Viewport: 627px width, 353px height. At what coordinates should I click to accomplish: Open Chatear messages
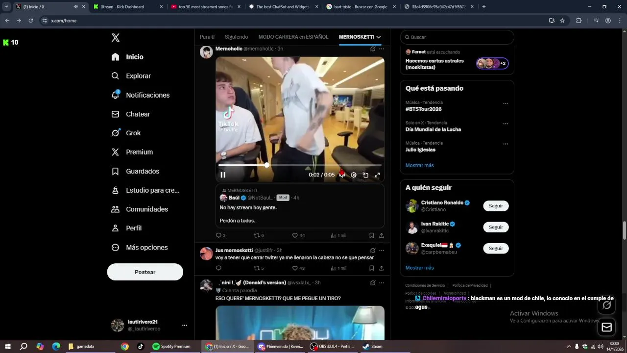[131, 114]
